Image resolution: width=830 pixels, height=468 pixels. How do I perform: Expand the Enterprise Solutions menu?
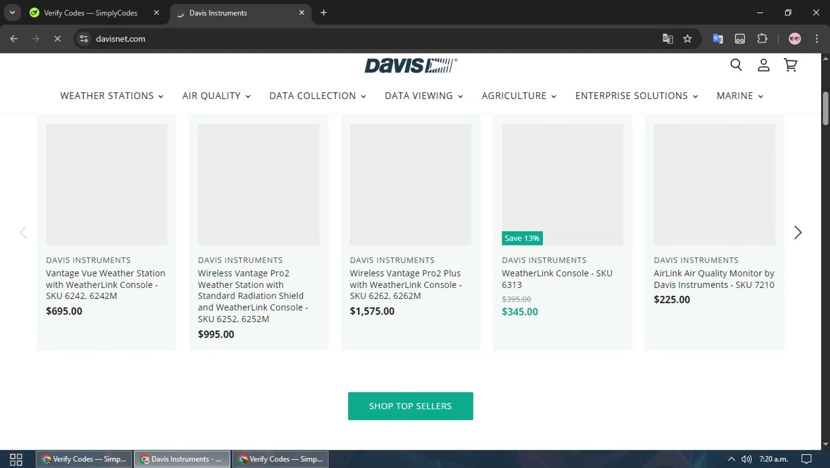636,96
